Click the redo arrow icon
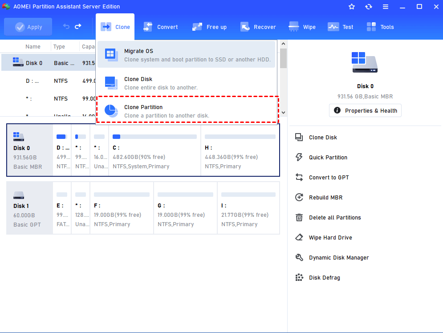The height and width of the screenshot is (333, 443). pos(78,27)
